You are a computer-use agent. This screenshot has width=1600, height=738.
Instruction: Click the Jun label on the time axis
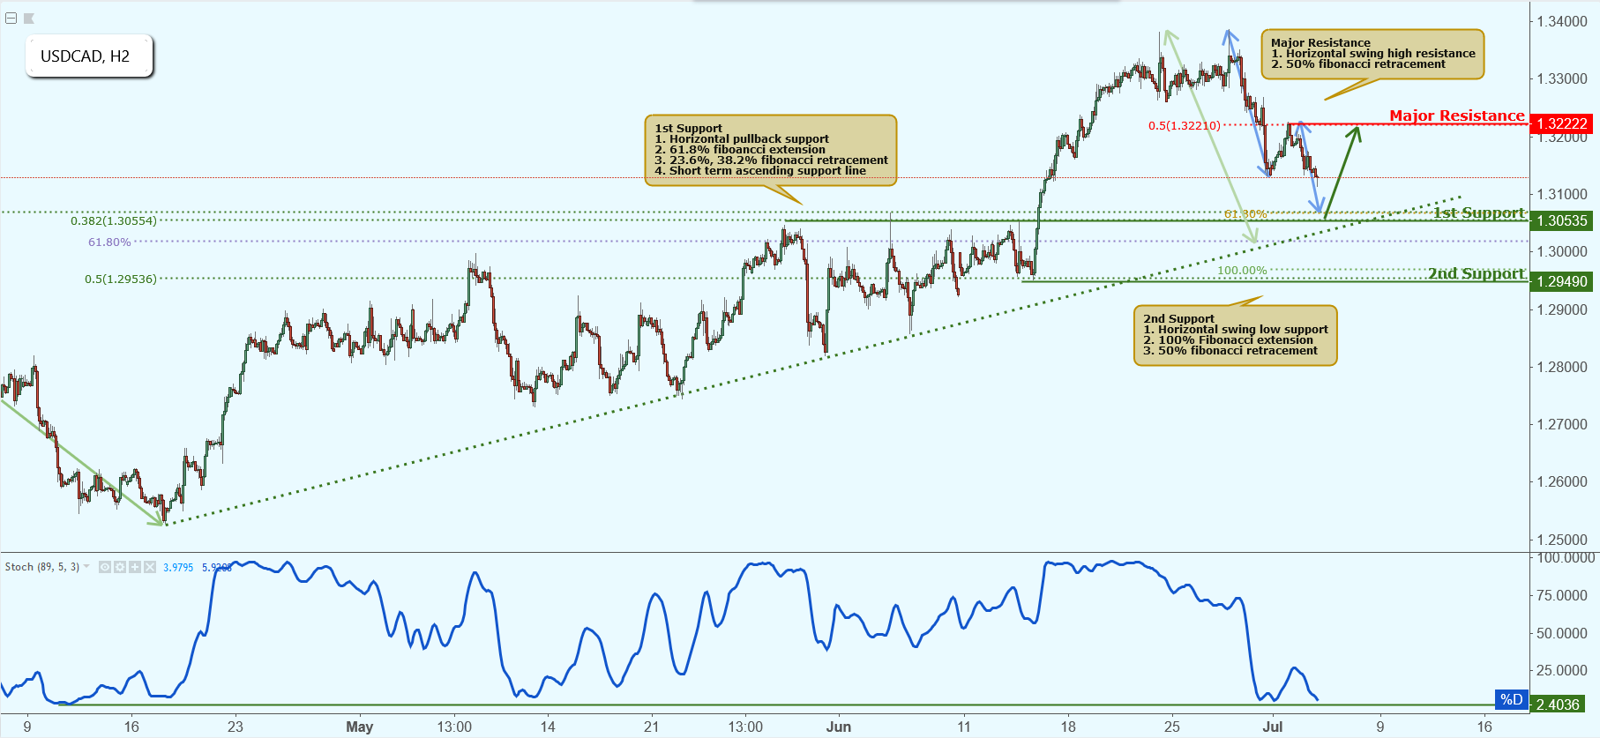click(839, 727)
